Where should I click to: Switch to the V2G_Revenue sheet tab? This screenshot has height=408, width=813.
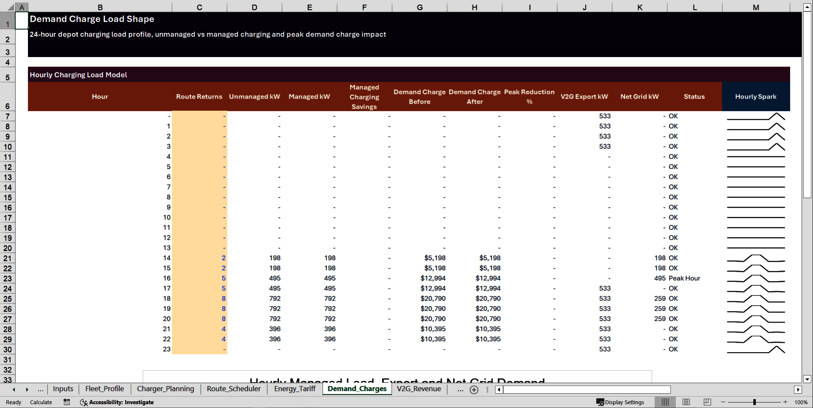[x=419, y=389]
